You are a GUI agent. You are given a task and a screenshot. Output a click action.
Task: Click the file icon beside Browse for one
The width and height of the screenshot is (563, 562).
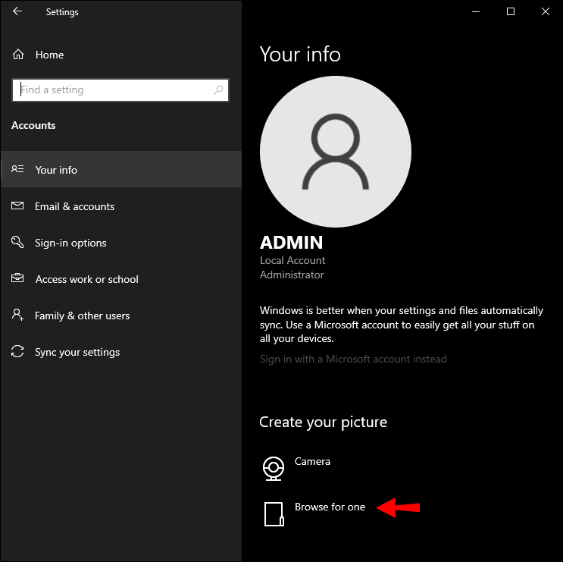pyautogui.click(x=273, y=513)
